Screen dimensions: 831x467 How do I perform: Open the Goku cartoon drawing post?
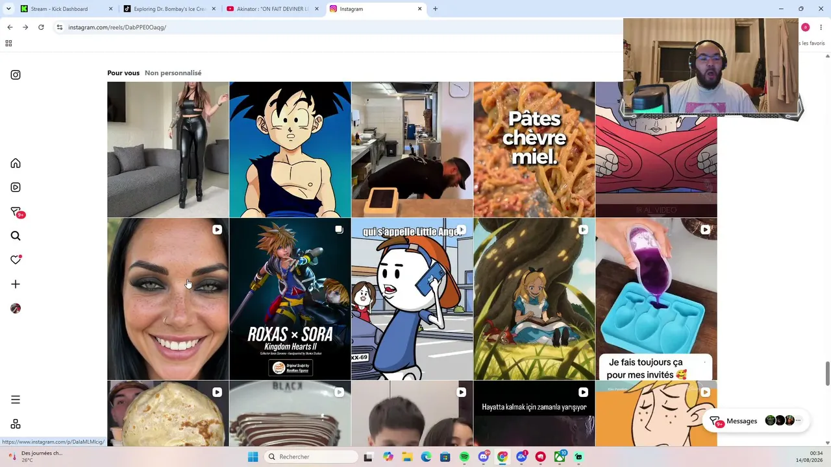[290, 149]
